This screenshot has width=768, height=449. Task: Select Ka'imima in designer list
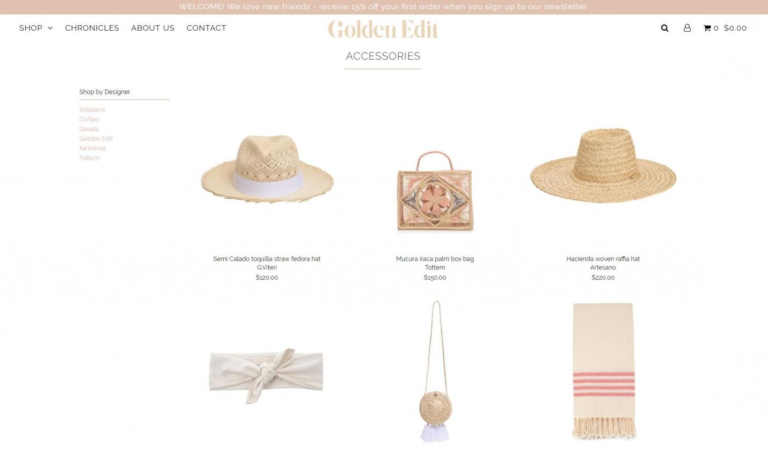click(92, 148)
